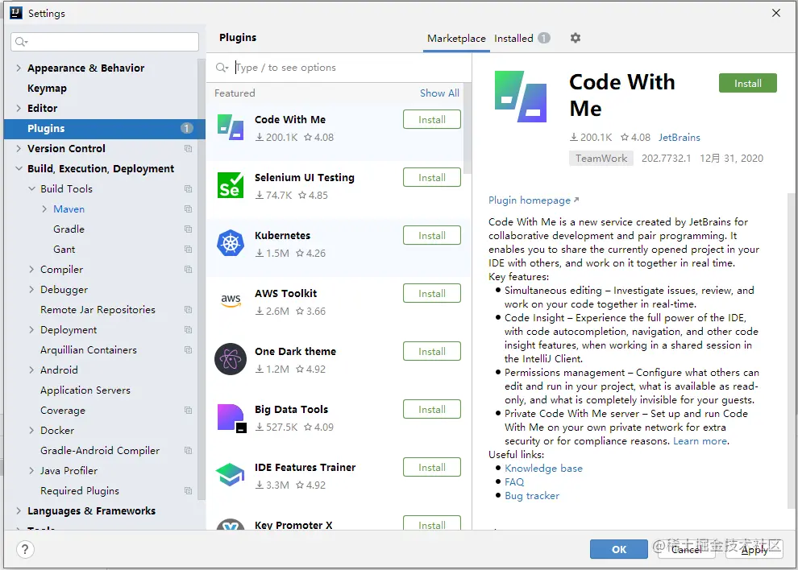Focus the settings search field
The width and height of the screenshot is (798, 570).
pos(104,42)
